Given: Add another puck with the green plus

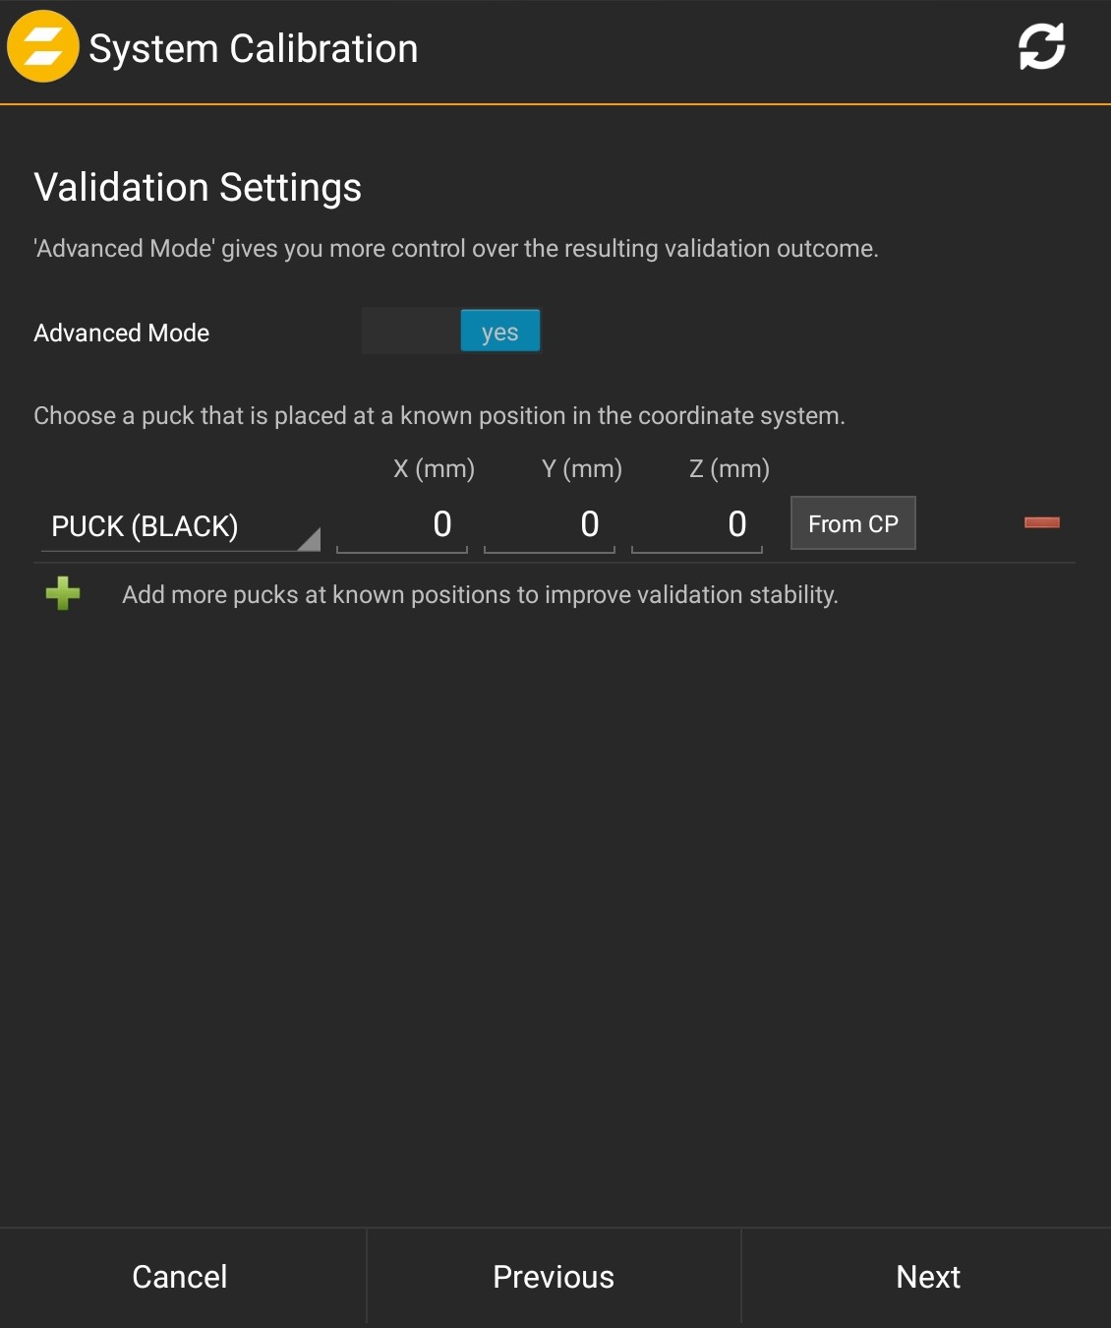Looking at the screenshot, I should (x=63, y=594).
